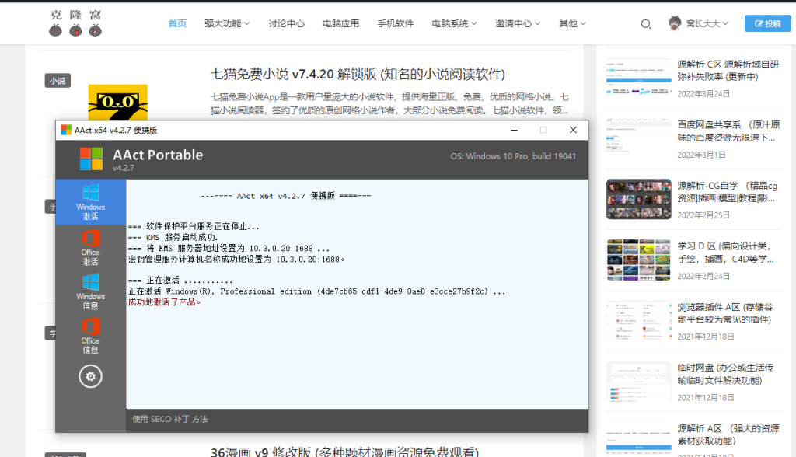This screenshot has height=457, width=796.
Task: Open the 窝长大大 user account dropdown
Action: tap(707, 23)
